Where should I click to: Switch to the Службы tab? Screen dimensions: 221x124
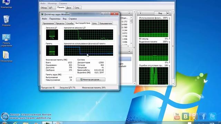[x=70, y=23]
